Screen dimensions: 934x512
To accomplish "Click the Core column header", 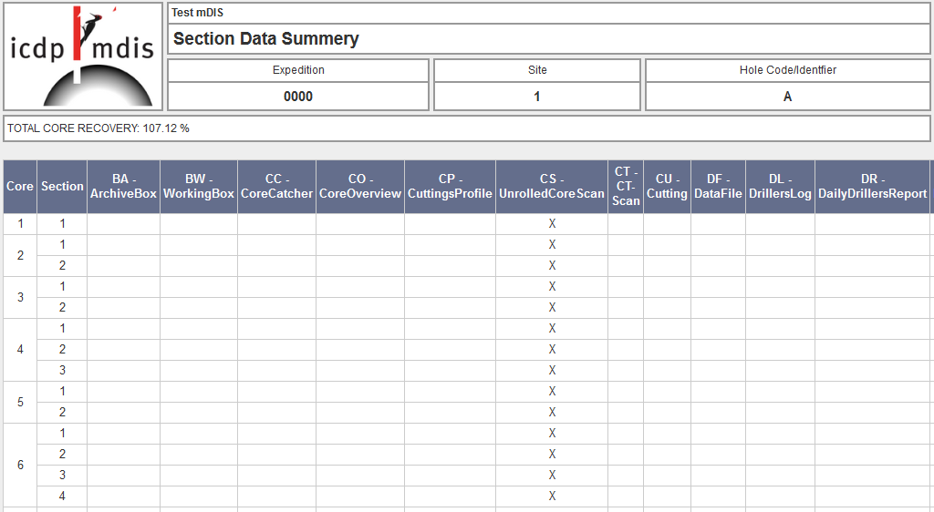I will click(x=20, y=187).
